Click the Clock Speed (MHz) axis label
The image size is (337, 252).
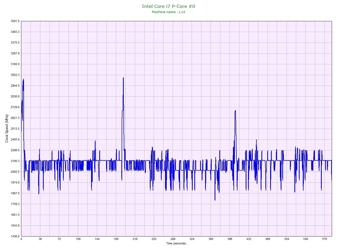tap(7, 129)
